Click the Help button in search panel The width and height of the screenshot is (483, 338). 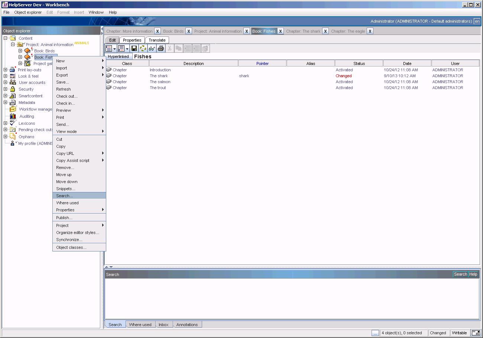(473, 274)
